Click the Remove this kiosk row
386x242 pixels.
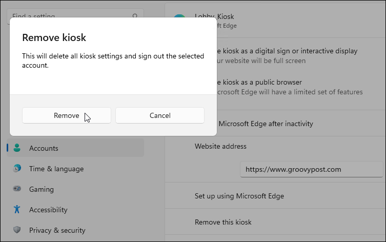(x=224, y=223)
